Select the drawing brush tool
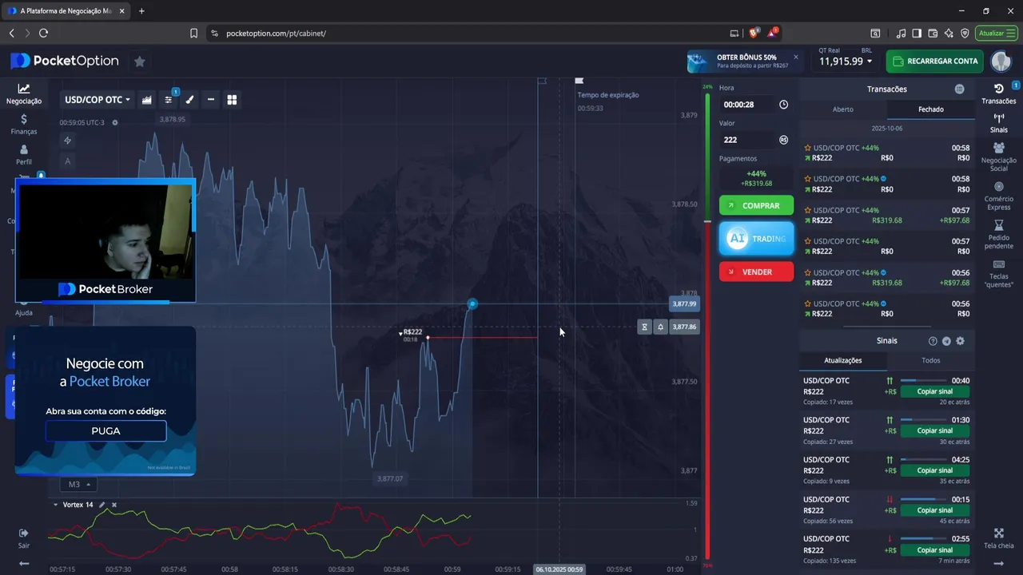 tap(189, 100)
